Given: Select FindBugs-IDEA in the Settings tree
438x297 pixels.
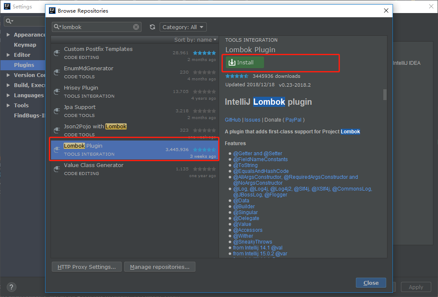Looking at the screenshot, I should click(x=29, y=115).
